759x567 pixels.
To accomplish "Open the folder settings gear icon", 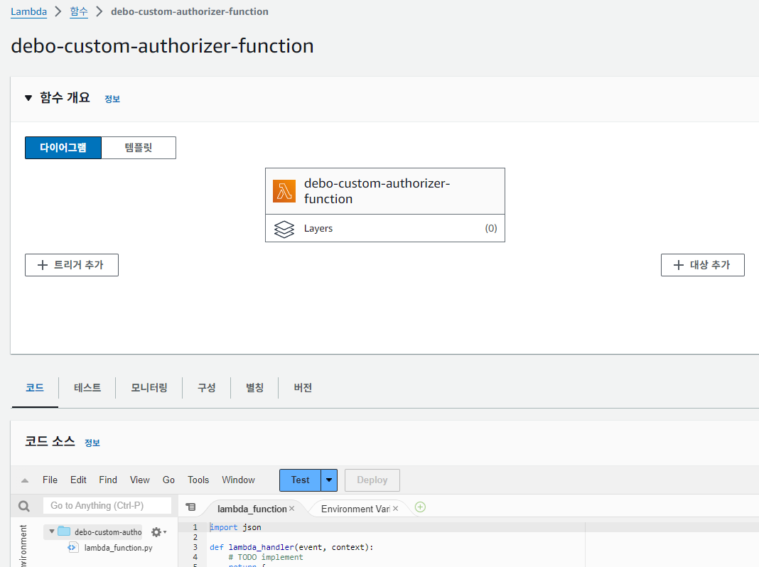I will pos(156,532).
